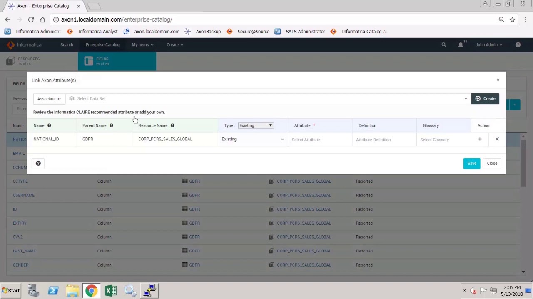
Task: Open the header search magnifier
Action: pyautogui.click(x=443, y=45)
